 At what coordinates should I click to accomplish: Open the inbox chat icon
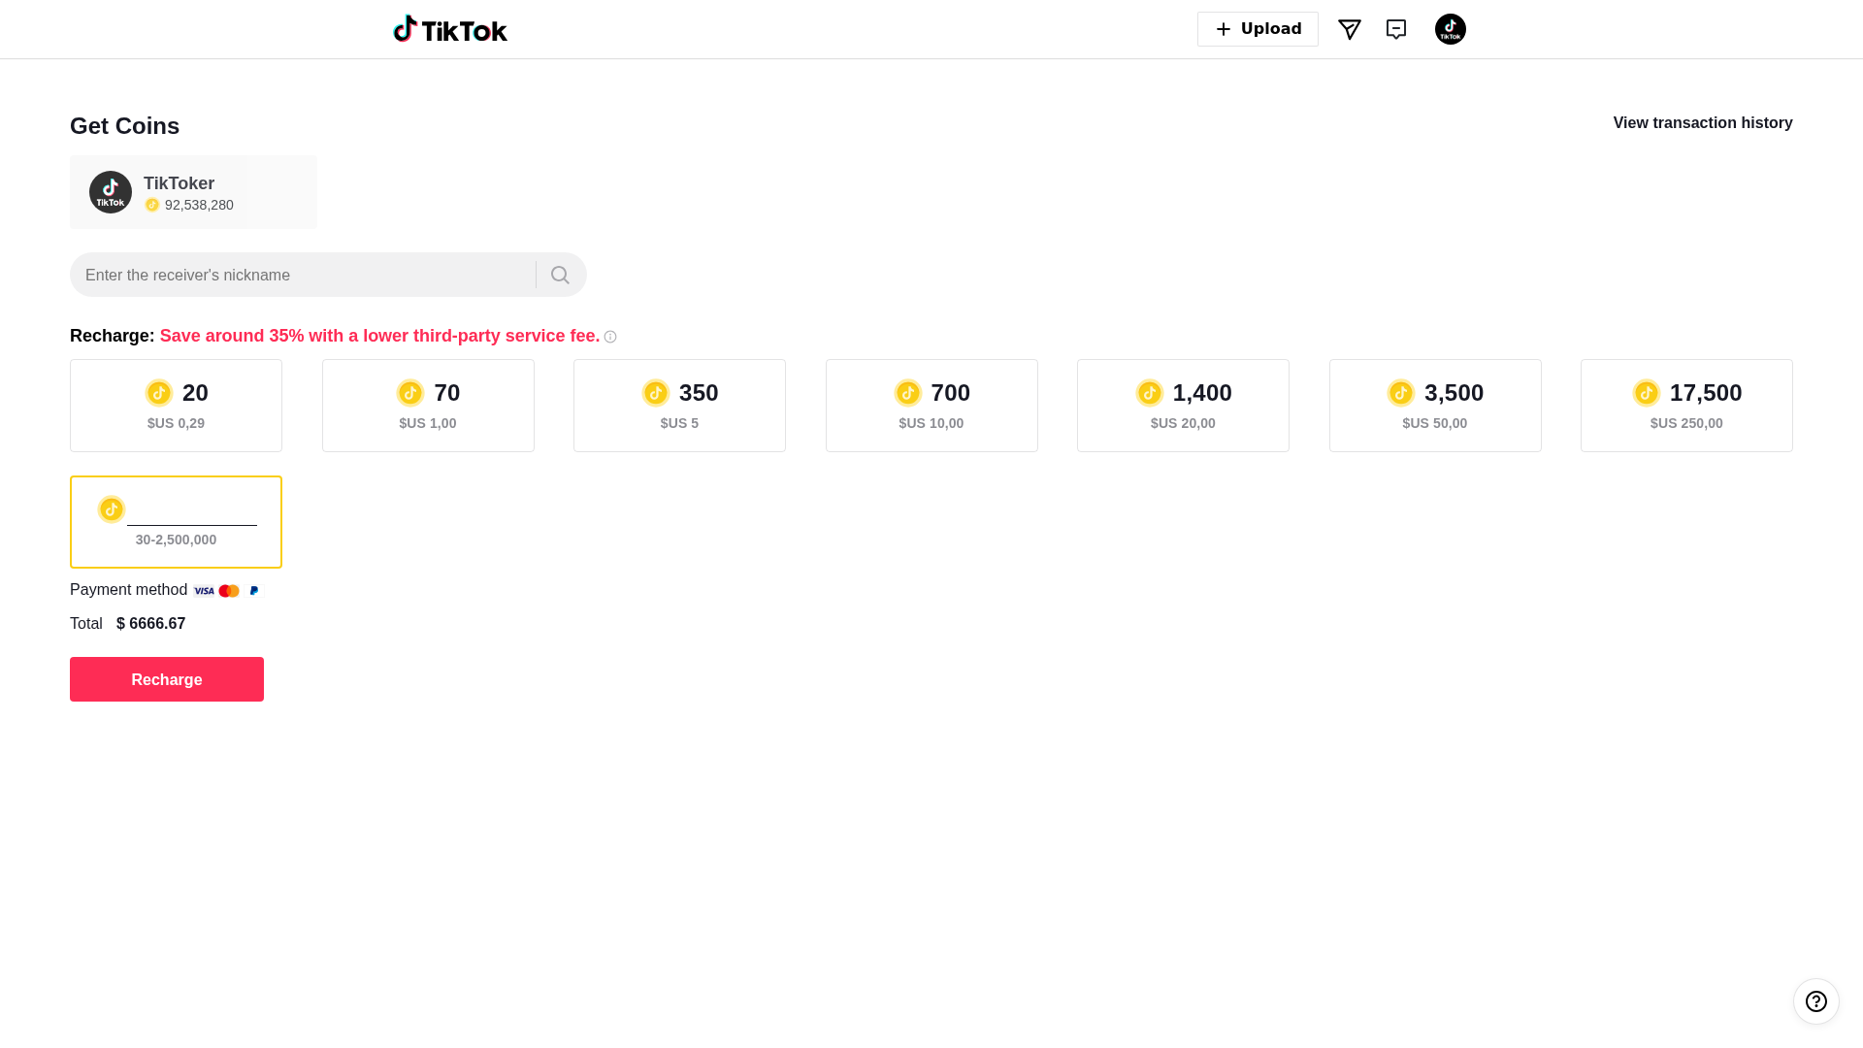coord(1396,29)
